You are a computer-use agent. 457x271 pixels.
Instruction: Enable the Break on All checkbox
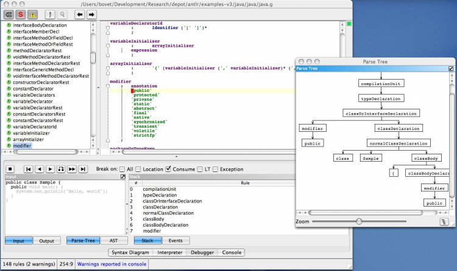(122, 169)
